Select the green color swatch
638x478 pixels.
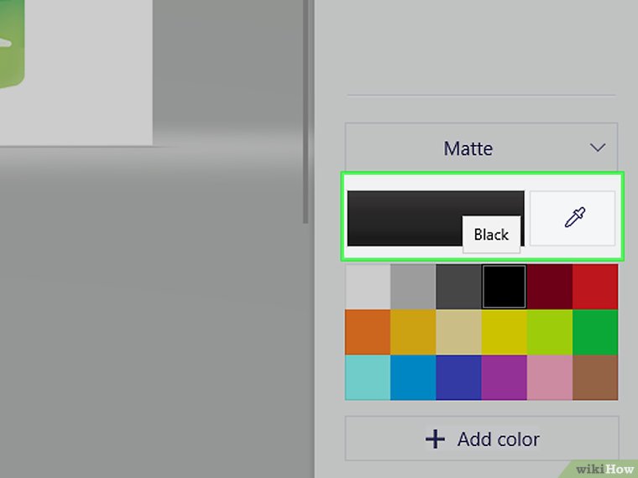coord(595,332)
